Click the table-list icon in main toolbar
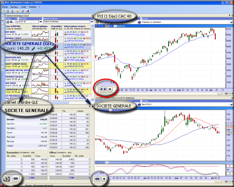Image resolution: width=234 pixels, height=187 pixels. click(8, 11)
